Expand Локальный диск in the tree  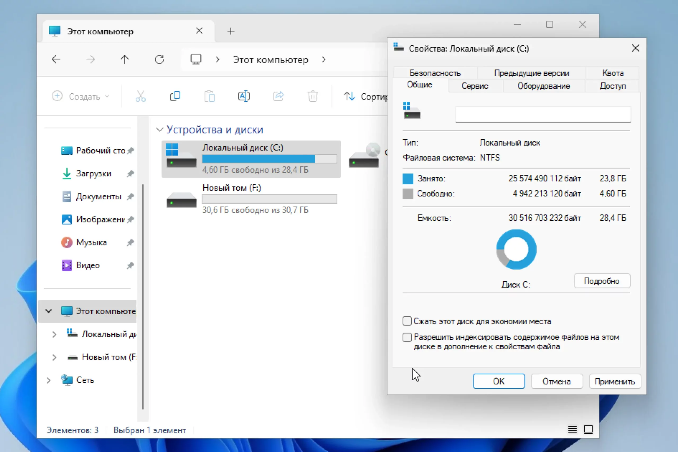[x=54, y=334]
